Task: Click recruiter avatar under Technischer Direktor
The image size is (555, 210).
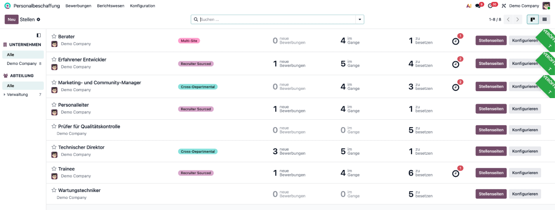Action: coord(54,154)
